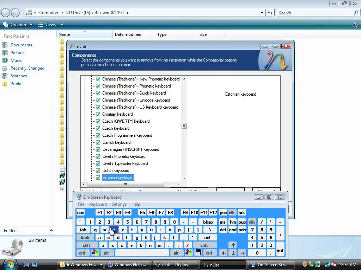361x270 pixels.
Task: Click the volume muted tray icon
Action: point(334,264)
